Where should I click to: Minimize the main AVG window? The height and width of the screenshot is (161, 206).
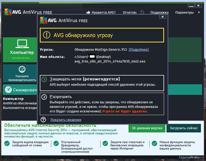tap(191, 5)
